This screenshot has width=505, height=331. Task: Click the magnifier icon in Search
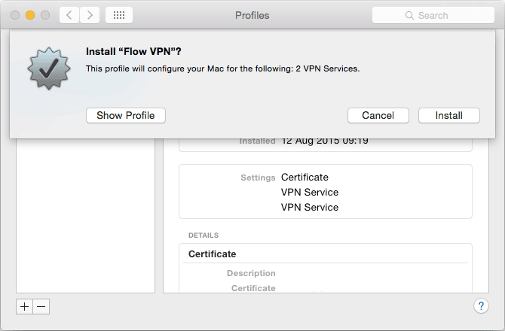[x=409, y=16]
